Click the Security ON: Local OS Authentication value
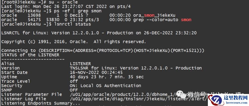 pyautogui.click(x=105, y=86)
